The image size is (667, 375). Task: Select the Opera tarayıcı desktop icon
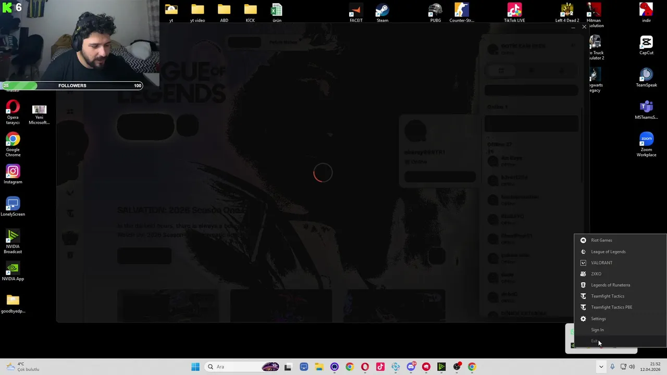pyautogui.click(x=13, y=113)
